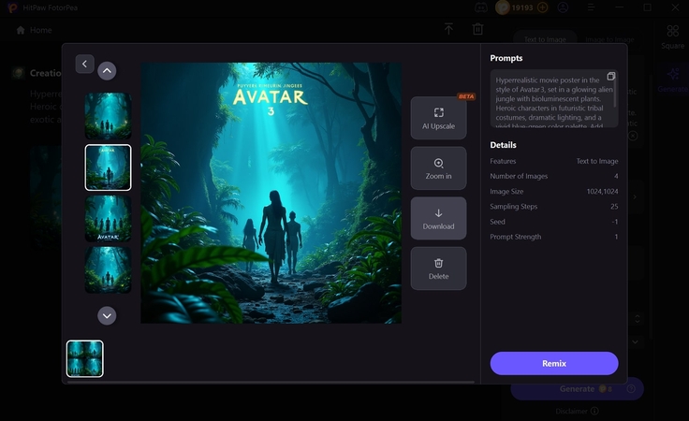Click the Remix button
This screenshot has height=421, width=689.
(553, 363)
